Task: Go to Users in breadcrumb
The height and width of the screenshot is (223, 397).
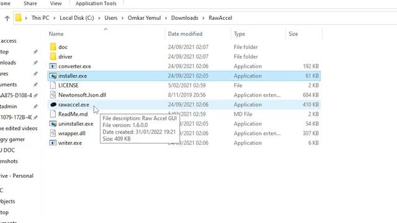Action: 111,18
